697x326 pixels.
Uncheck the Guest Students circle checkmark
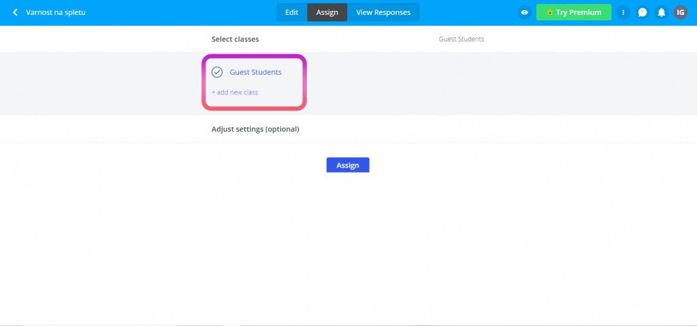[217, 72]
